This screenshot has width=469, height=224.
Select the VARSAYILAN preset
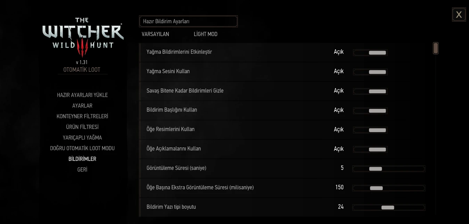pos(155,34)
